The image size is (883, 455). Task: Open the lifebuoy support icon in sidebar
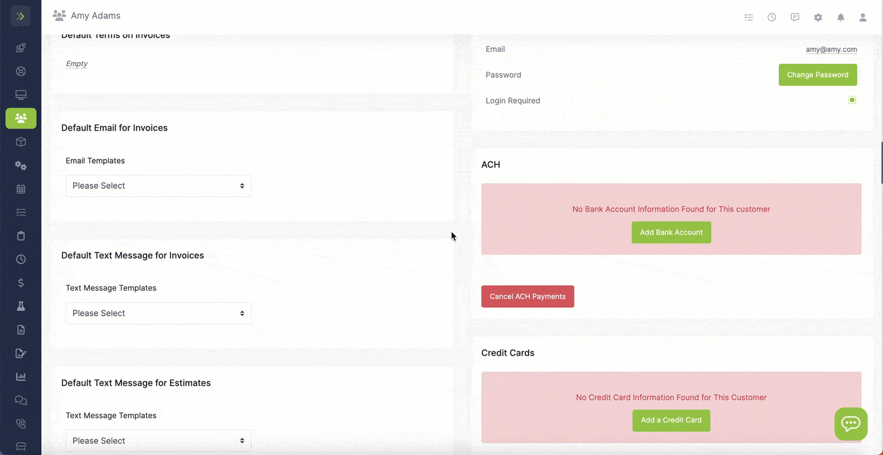pos(21,71)
